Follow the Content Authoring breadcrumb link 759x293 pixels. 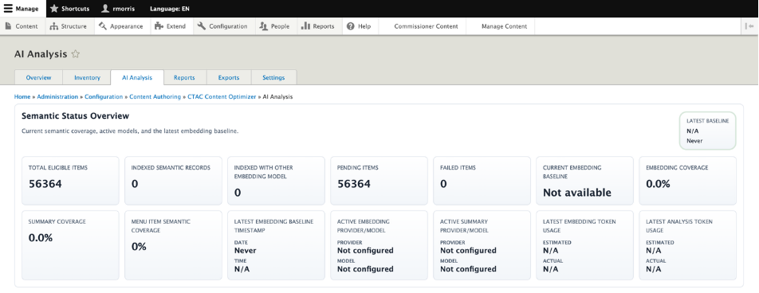click(155, 96)
